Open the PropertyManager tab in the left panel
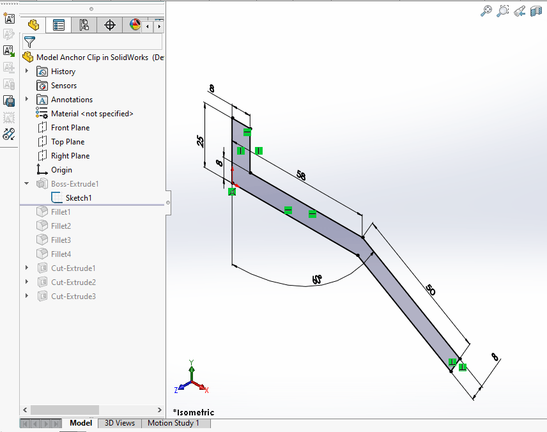The height and width of the screenshot is (432, 547). (59, 25)
